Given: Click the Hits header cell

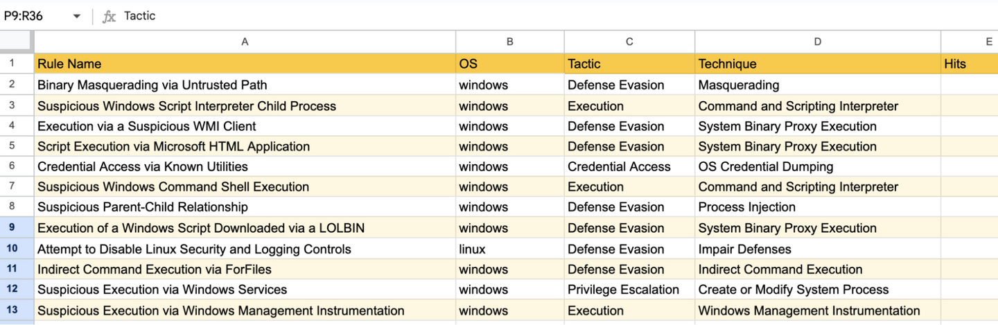Looking at the screenshot, I should [x=969, y=64].
